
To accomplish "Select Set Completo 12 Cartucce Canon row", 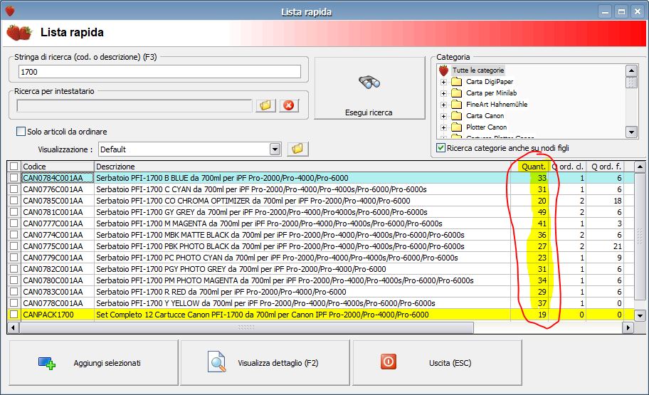I will click(x=321, y=315).
